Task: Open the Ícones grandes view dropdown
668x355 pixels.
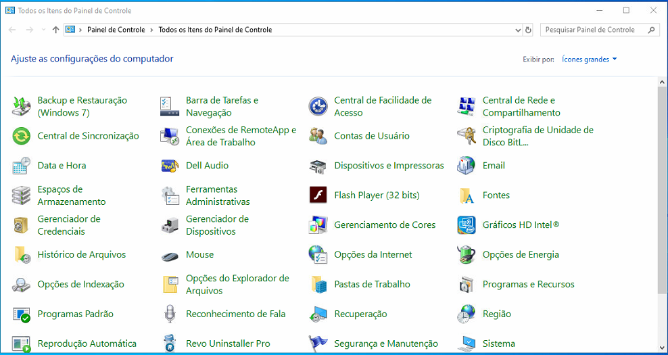Action: coord(590,60)
